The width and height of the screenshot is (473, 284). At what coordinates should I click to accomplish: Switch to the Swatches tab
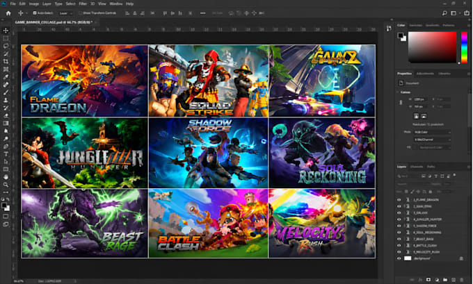pyautogui.click(x=416, y=25)
